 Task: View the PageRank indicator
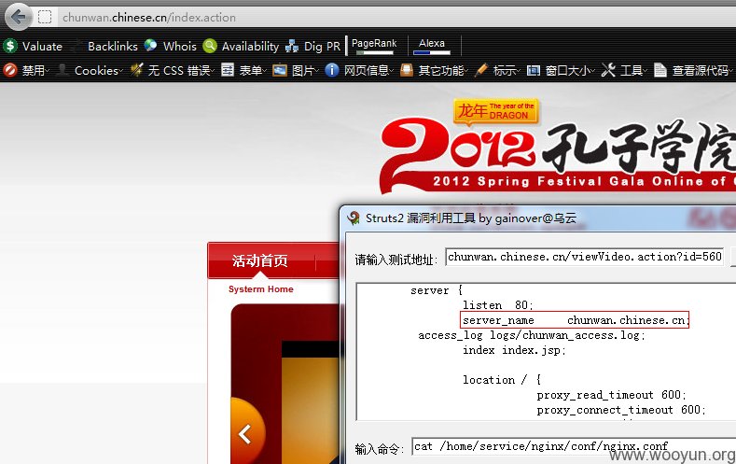click(374, 46)
